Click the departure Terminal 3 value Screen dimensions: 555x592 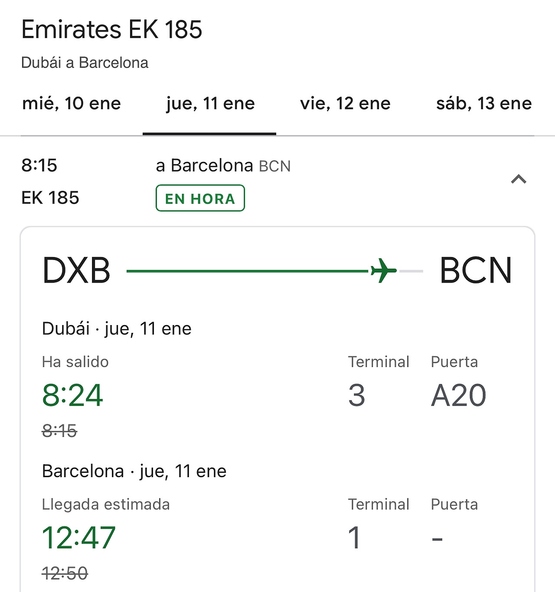click(x=356, y=395)
